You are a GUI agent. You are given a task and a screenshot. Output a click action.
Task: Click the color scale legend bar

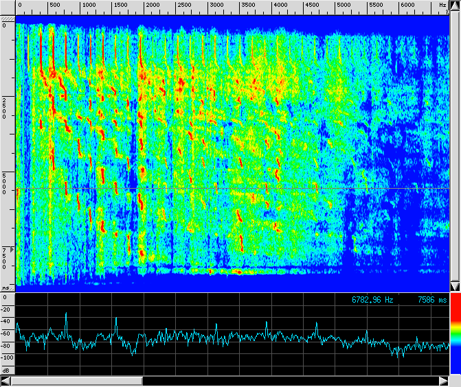(455, 333)
